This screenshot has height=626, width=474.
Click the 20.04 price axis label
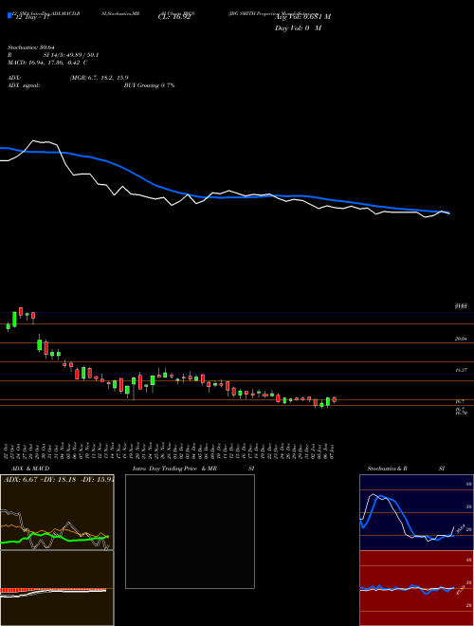click(461, 339)
